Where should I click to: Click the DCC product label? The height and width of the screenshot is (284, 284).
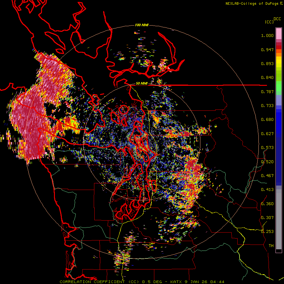click(x=277, y=19)
